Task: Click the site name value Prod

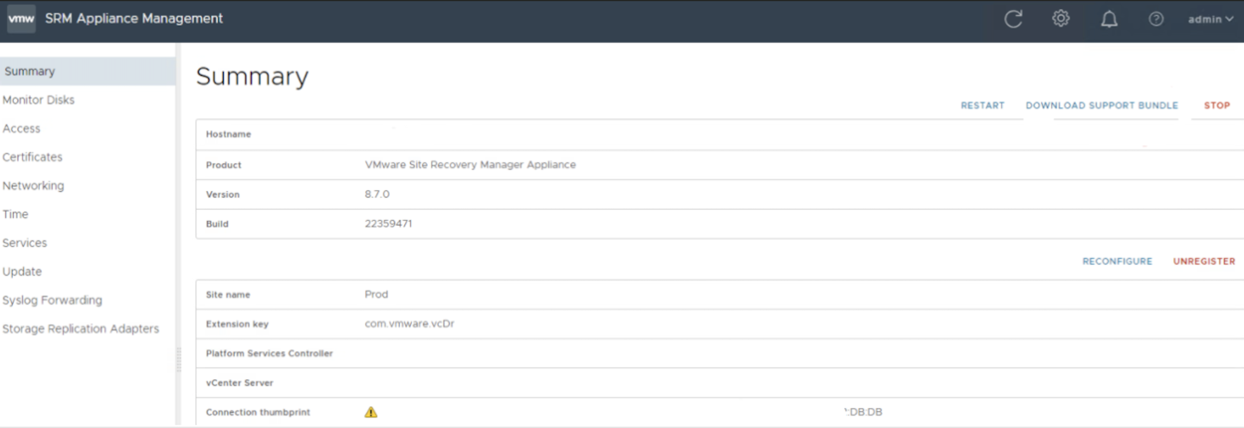Action: click(x=376, y=294)
